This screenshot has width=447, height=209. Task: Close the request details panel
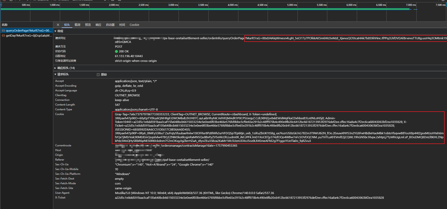58,25
